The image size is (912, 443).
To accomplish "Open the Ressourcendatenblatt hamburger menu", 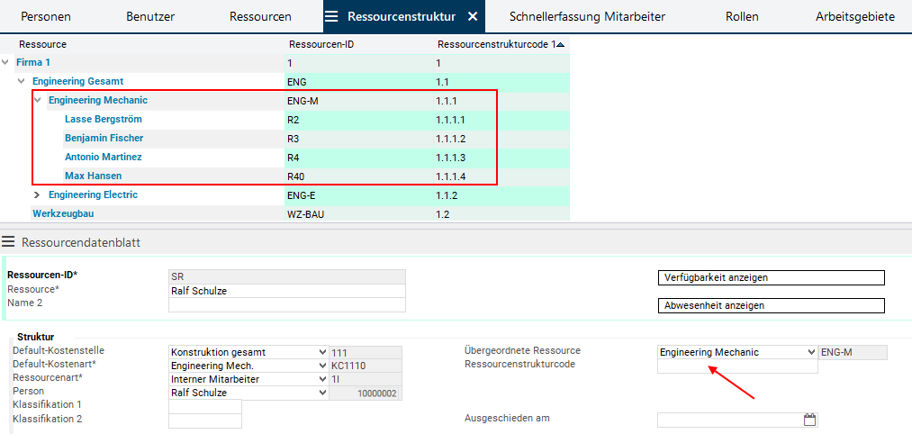I will 8,242.
